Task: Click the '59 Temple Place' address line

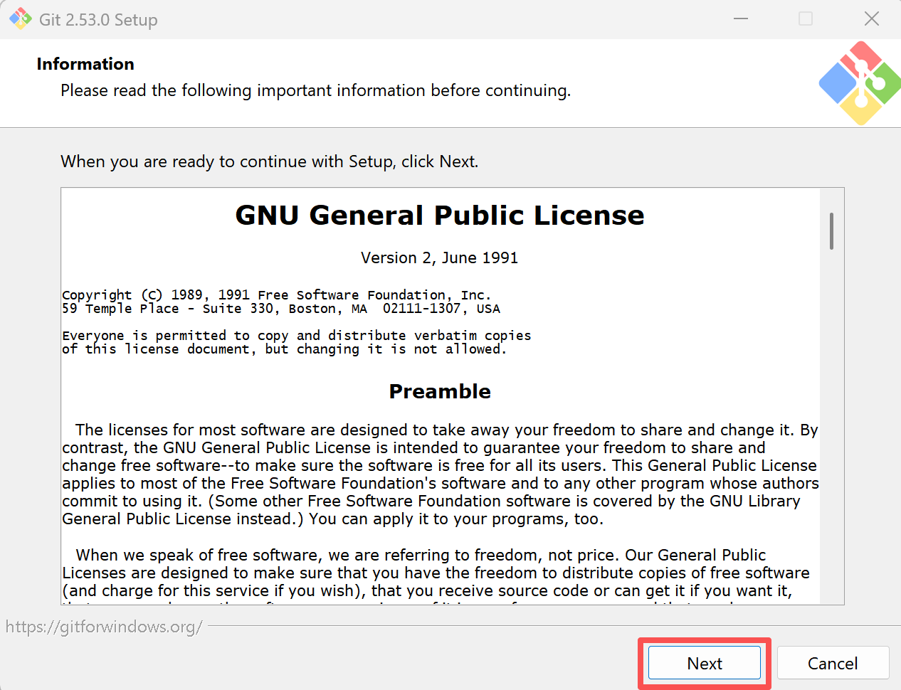Action: click(x=281, y=309)
